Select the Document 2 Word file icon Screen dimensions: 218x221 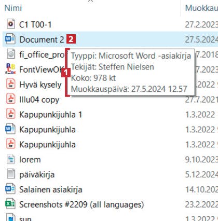point(10,39)
